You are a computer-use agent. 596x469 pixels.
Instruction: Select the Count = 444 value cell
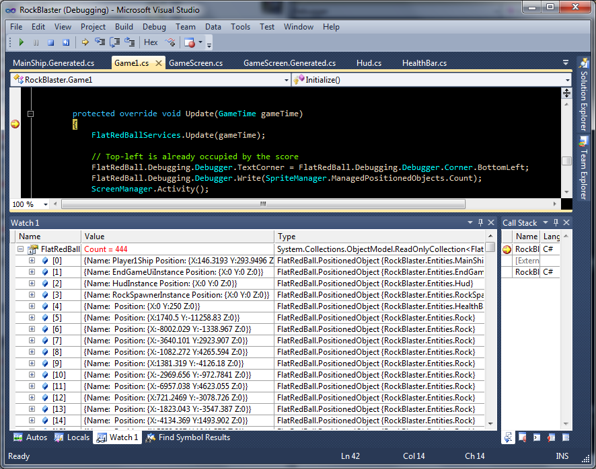[178, 249]
